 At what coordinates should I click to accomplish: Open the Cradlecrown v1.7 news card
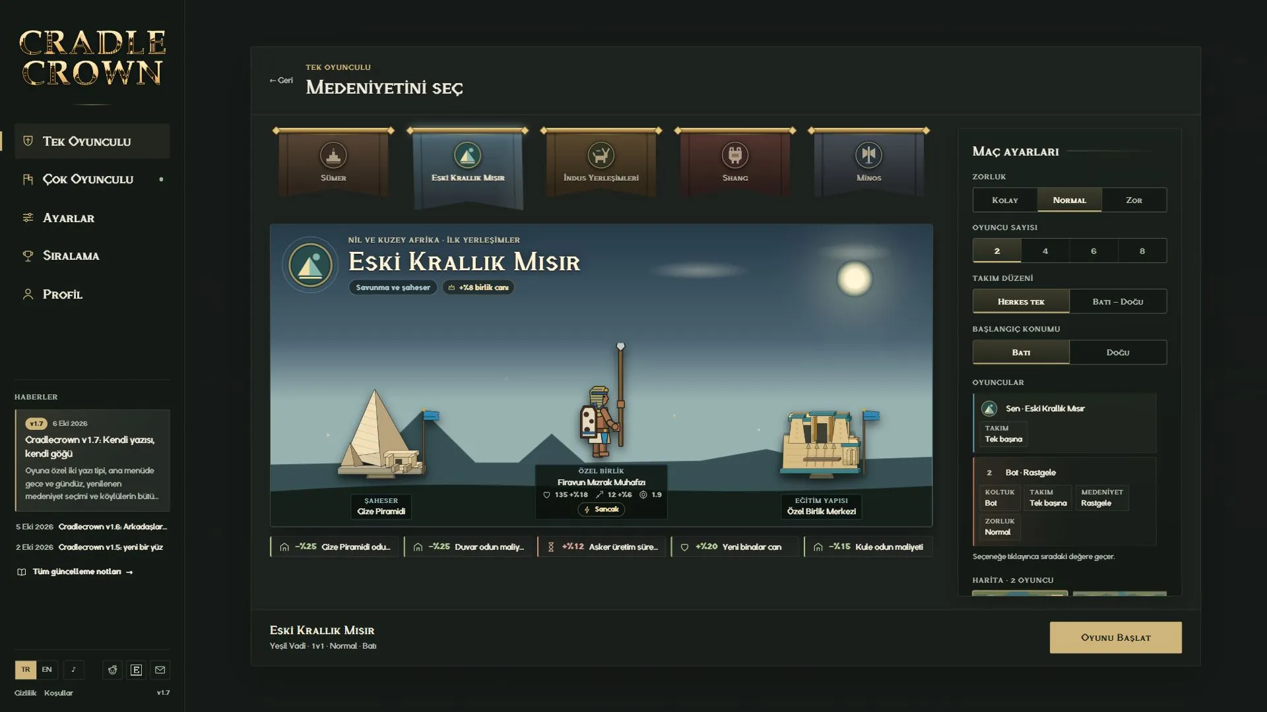tap(92, 460)
